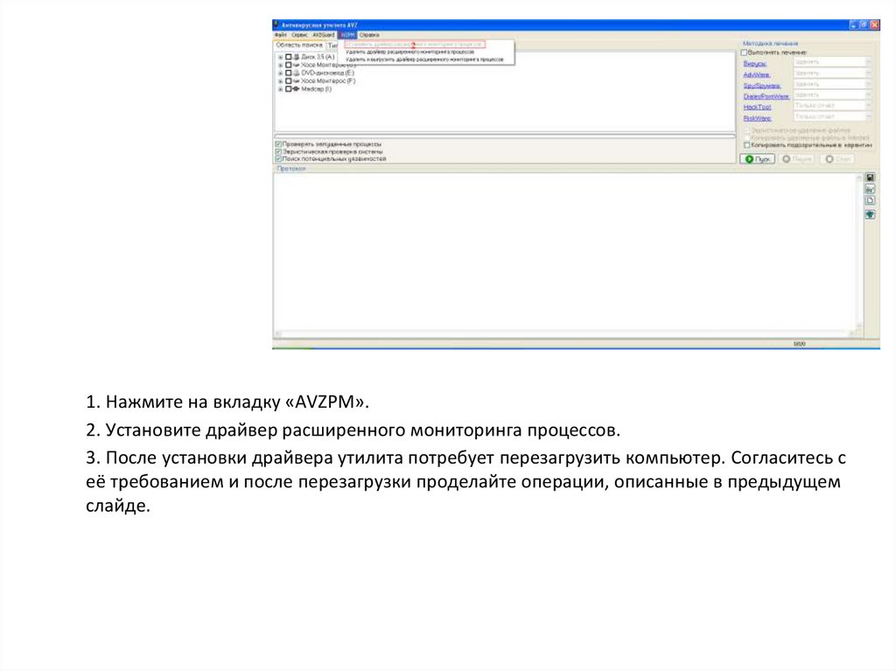Click the AdvWare link label
The width and height of the screenshot is (896, 671).
(x=756, y=74)
